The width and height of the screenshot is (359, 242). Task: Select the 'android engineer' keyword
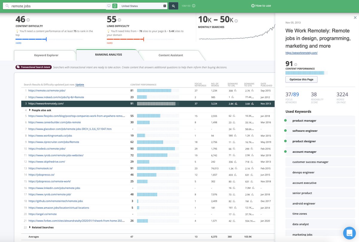pos(320,204)
